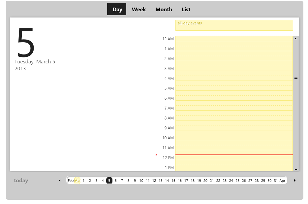Click the previous month arrow icon

[x=60, y=181]
